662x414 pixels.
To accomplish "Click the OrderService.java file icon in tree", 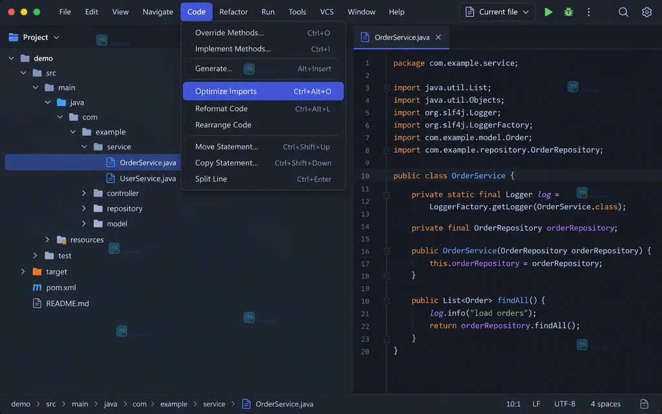I will (111, 162).
